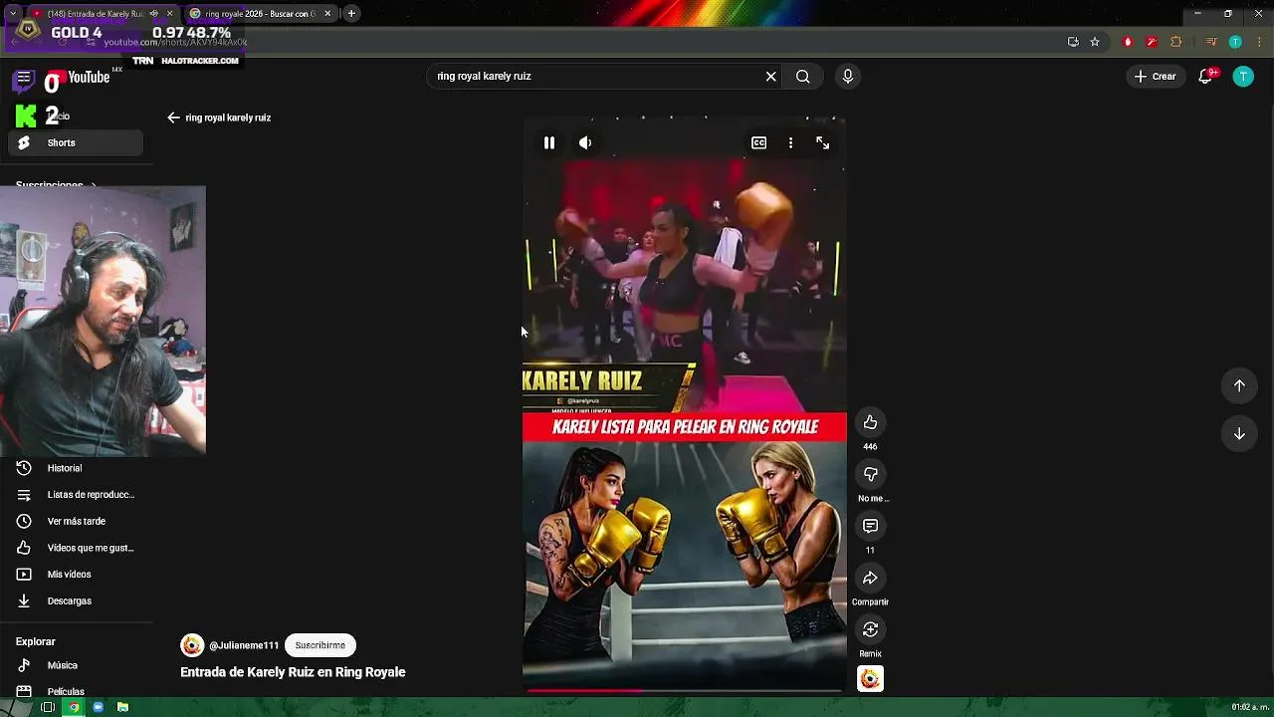Open File Explorer from the taskbar

tap(122, 707)
